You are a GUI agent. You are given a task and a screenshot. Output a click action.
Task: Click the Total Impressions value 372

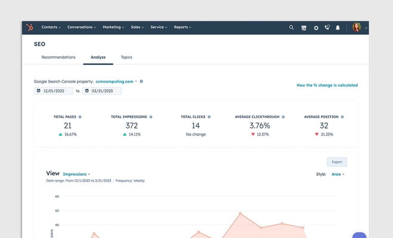(x=132, y=126)
